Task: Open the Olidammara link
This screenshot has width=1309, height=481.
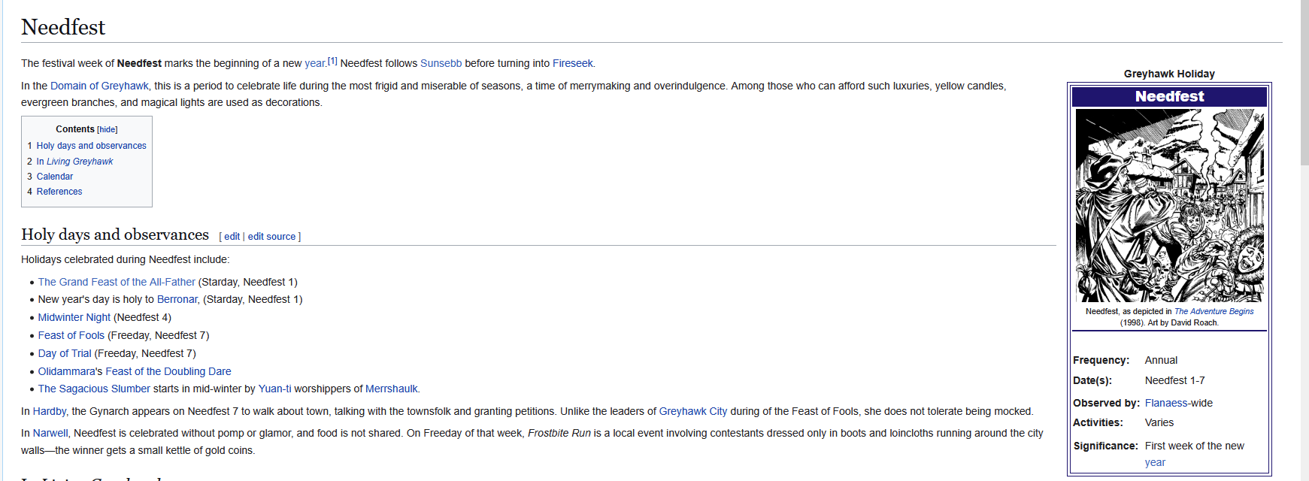Action: tap(67, 371)
